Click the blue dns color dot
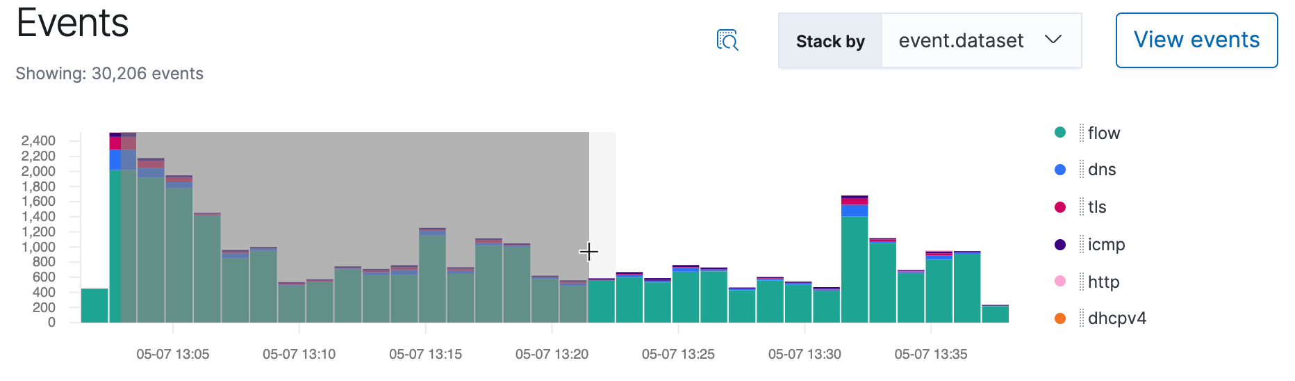The height and width of the screenshot is (381, 1295). coord(1060,170)
